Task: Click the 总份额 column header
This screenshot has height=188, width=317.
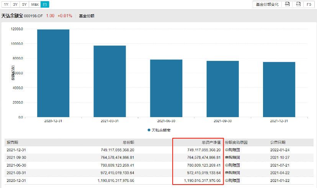Action: (x=128, y=142)
